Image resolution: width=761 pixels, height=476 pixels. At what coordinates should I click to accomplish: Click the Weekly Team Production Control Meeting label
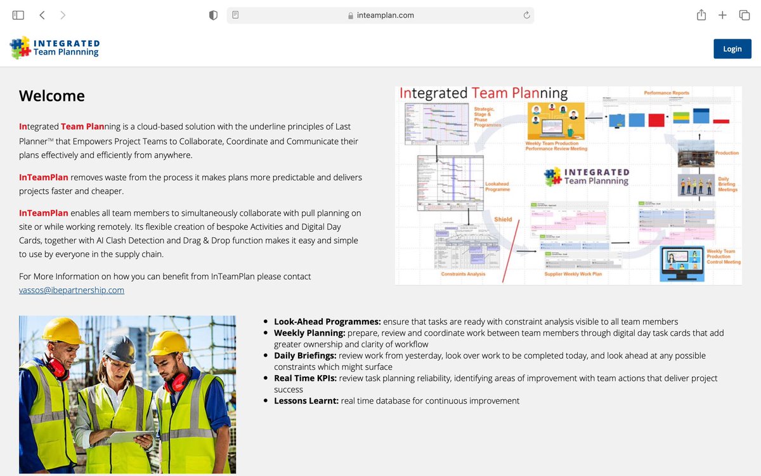(x=724, y=257)
